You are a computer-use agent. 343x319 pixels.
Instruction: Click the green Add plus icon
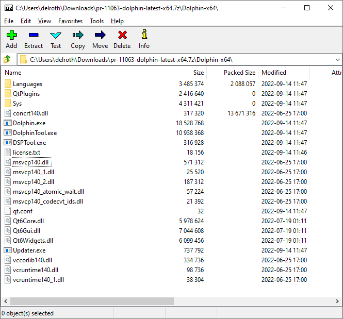(x=11, y=35)
